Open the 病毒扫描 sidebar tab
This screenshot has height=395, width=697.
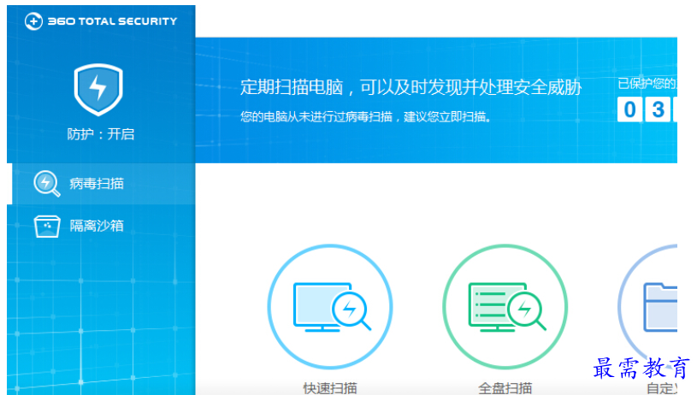[x=103, y=184]
